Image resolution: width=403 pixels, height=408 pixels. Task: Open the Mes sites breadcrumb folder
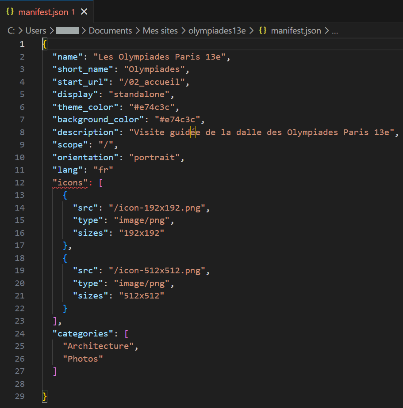[x=160, y=31]
